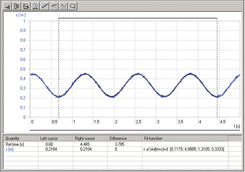The image size is (245, 172).
Task: Click the sine fit-function formula cell
Action: pyautogui.click(x=183, y=149)
